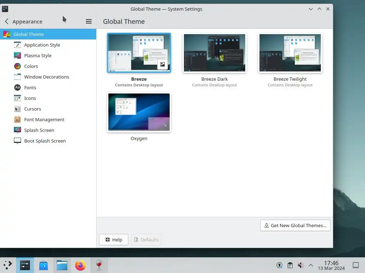The image size is (365, 273).
Task: Click the Boot Splash Screen monitor icon
Action: click(x=17, y=141)
